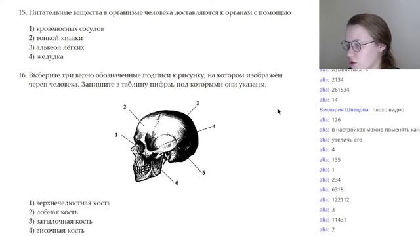Choose option «4) височная кость»
This screenshot has width=420, height=236.
pos(56,230)
